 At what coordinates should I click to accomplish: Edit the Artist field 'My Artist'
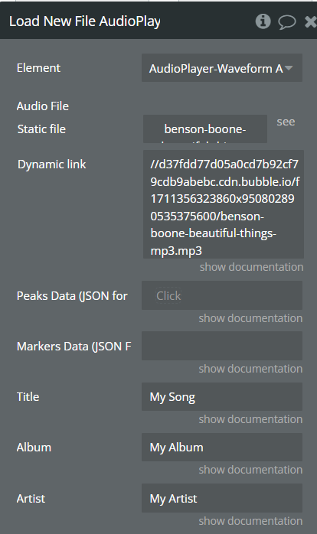pyautogui.click(x=222, y=498)
